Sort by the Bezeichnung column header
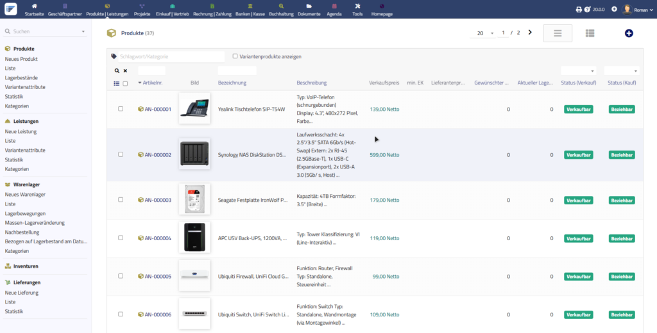 (x=232, y=83)
